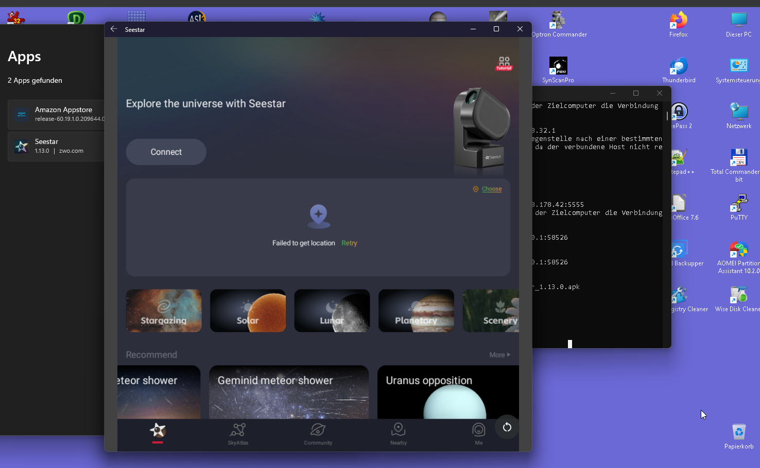
Task: Open the Notepad++ desktop icon
Action: [x=683, y=161]
